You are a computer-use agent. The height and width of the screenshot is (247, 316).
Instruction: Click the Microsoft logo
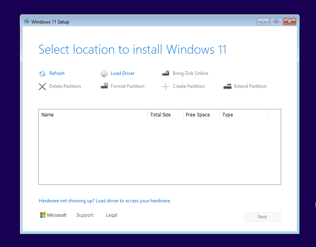point(53,215)
